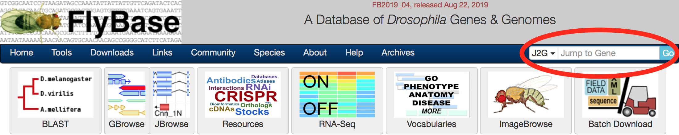Open the JBrowse tile
This screenshot has height=135, width=679.
click(x=172, y=100)
